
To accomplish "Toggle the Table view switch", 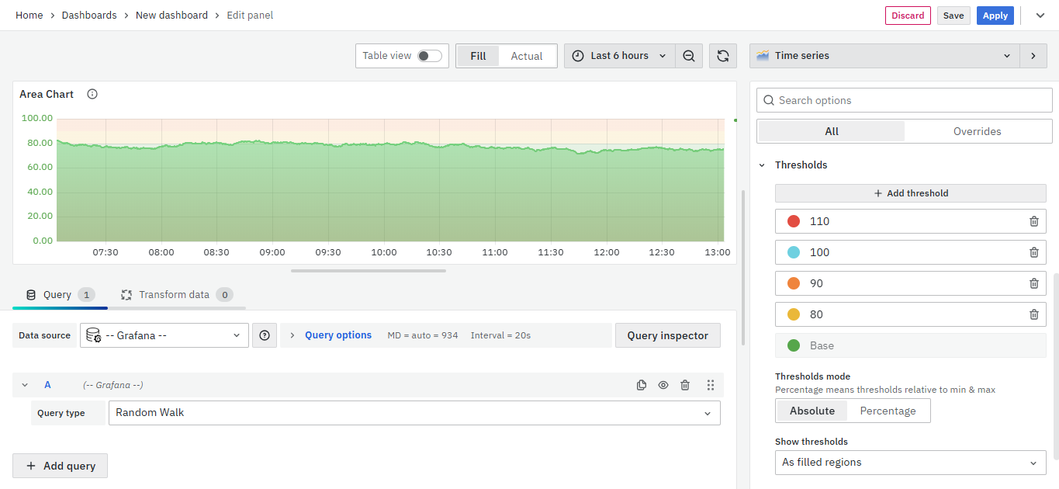I will tap(429, 56).
